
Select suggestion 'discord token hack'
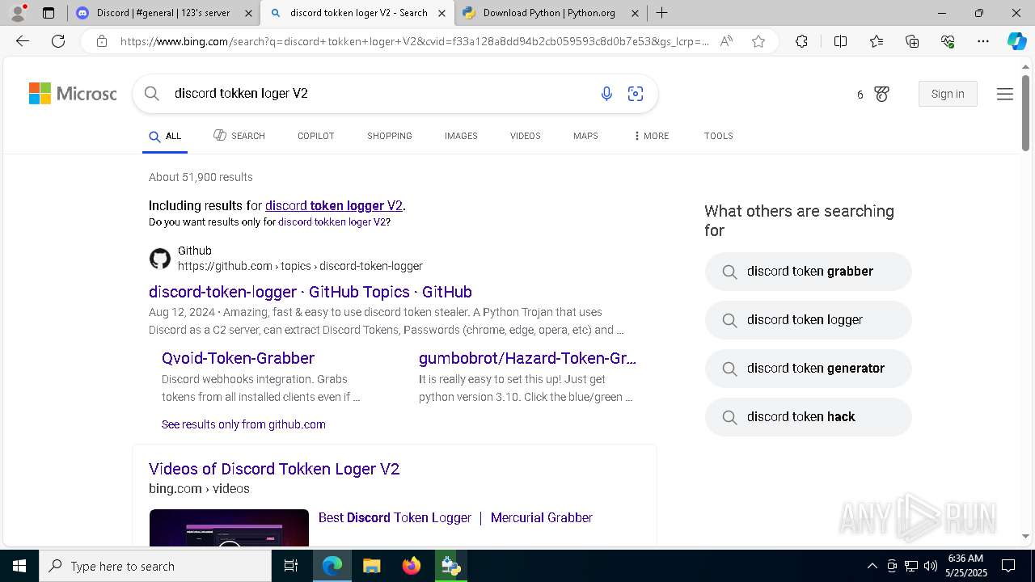pyautogui.click(x=809, y=417)
